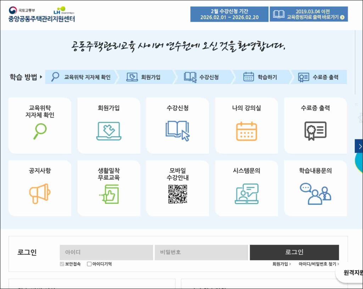
Task: Toggle the 보안접속 checkbox
Action: pos(62,264)
